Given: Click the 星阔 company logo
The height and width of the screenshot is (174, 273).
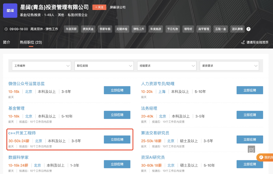Looking at the screenshot, I should [x=10, y=11].
